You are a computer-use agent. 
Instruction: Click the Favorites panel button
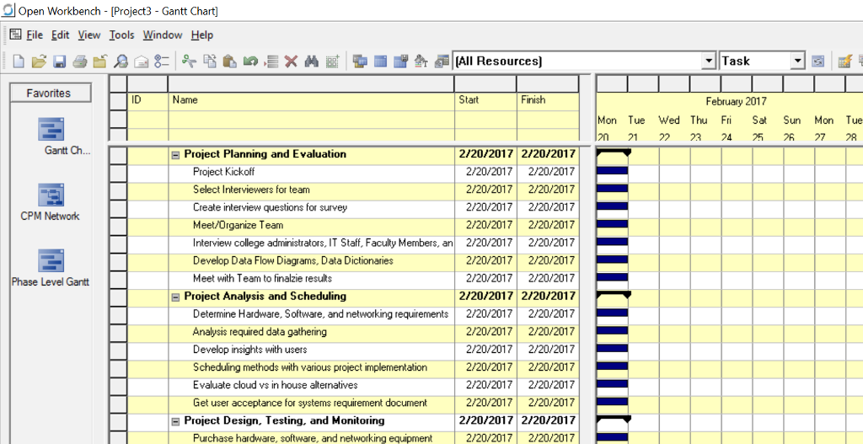point(51,93)
